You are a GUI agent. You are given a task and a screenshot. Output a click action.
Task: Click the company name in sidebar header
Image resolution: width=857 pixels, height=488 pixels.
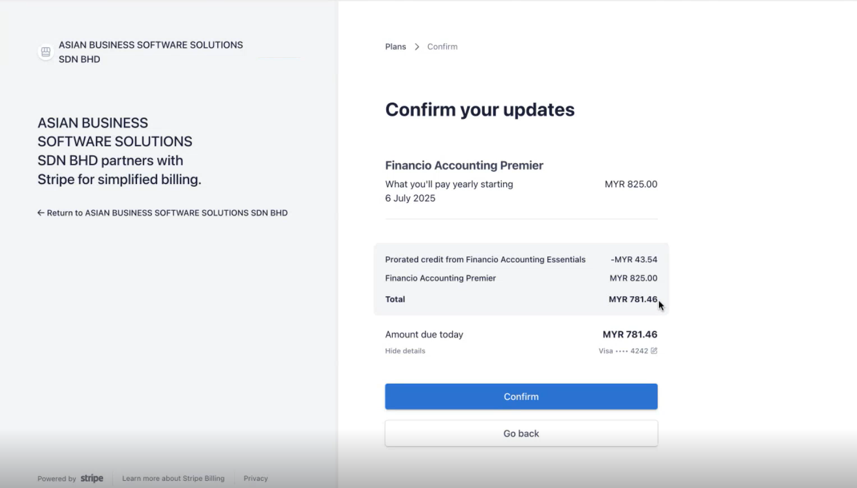(x=151, y=52)
